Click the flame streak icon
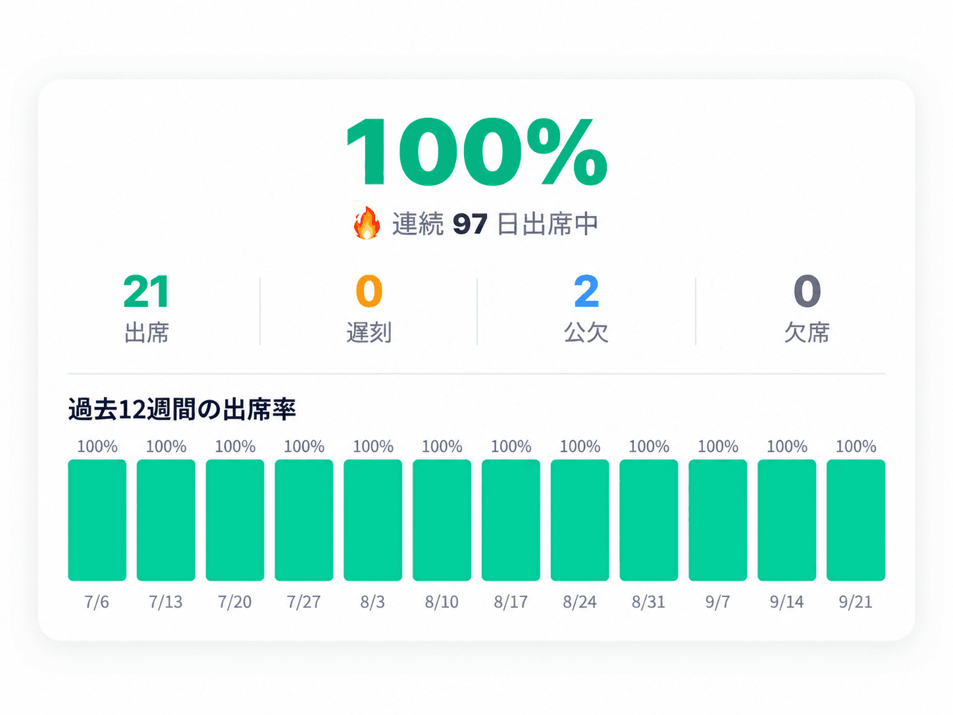Viewport: 953px width, 715px height. pyautogui.click(x=367, y=223)
